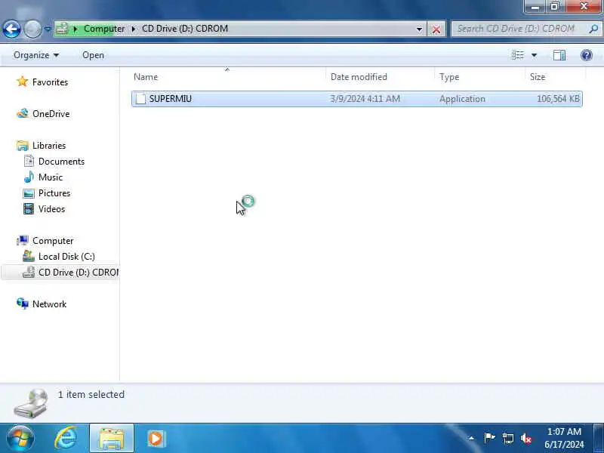Click the greyed-out Forward arrow button
604x453 pixels.
[32, 29]
